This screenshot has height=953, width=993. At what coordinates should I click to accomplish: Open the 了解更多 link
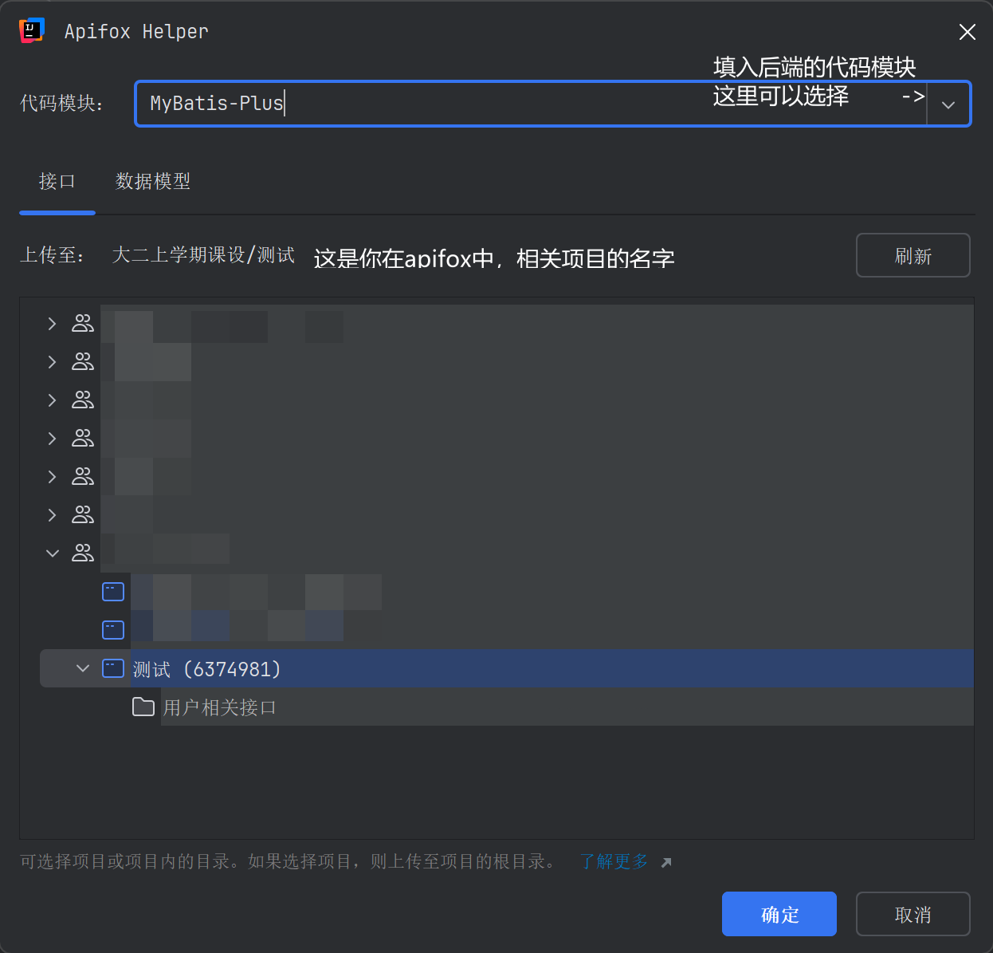pyautogui.click(x=614, y=861)
